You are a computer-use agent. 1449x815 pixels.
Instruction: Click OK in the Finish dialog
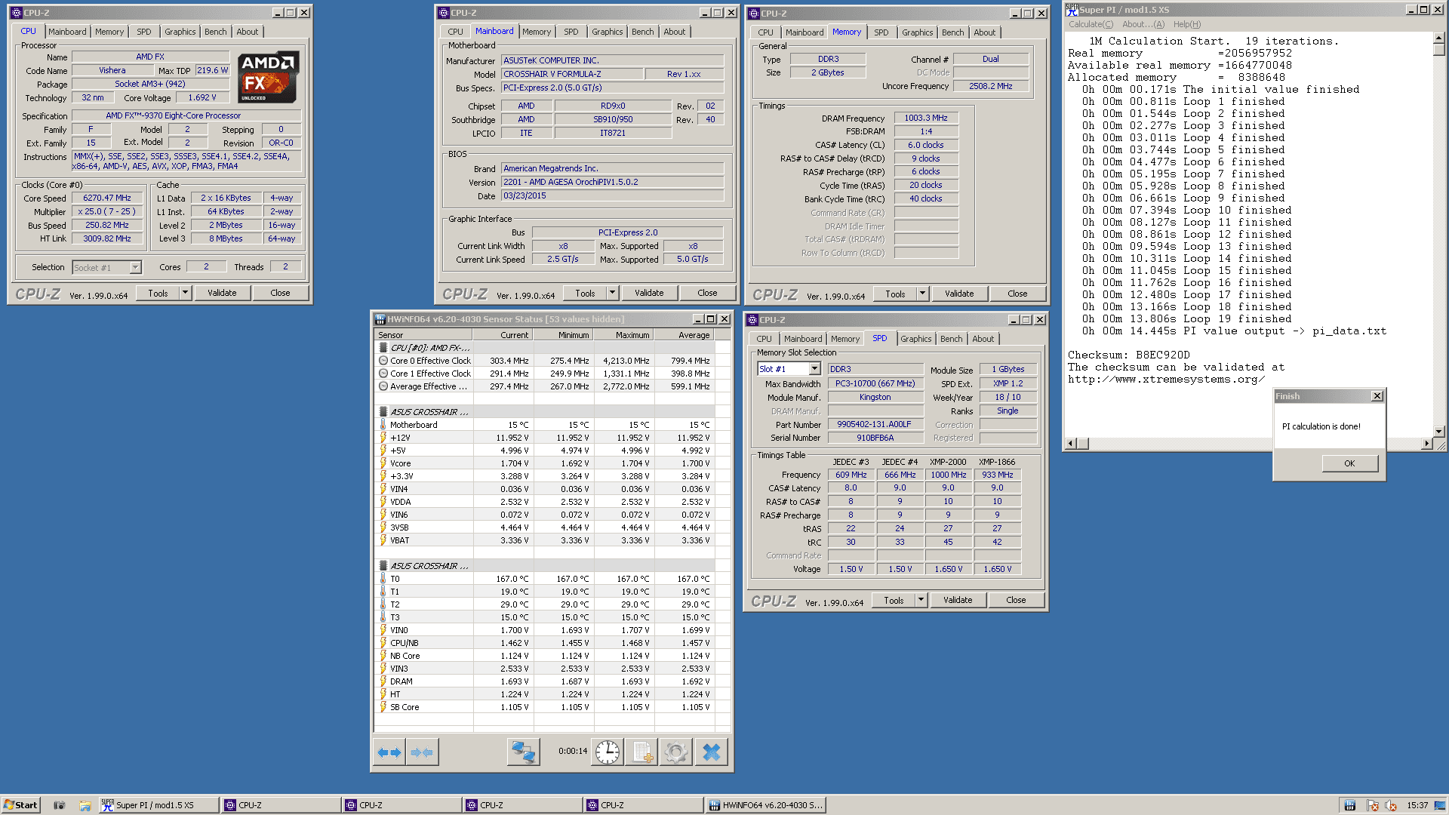click(1349, 463)
